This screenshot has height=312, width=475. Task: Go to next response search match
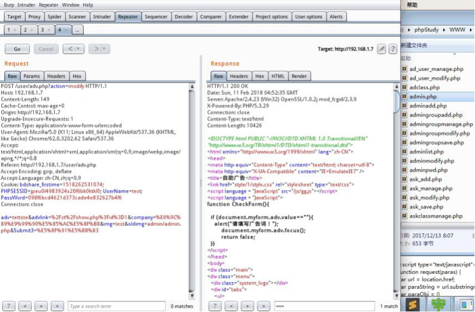[x=264, y=306]
